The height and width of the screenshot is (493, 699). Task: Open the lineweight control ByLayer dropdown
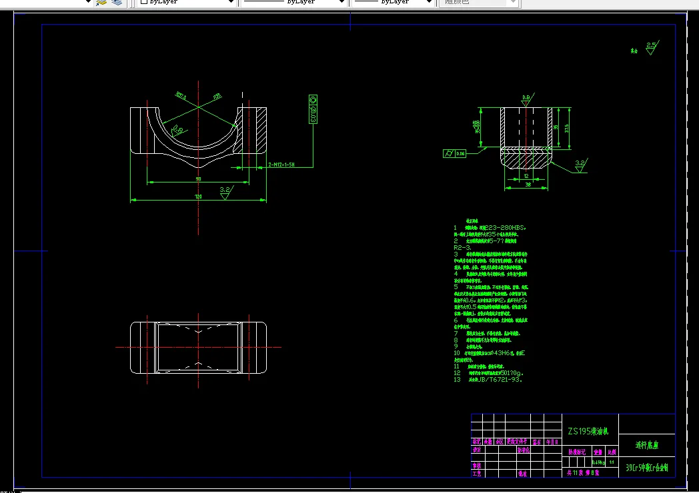tap(394, 2)
